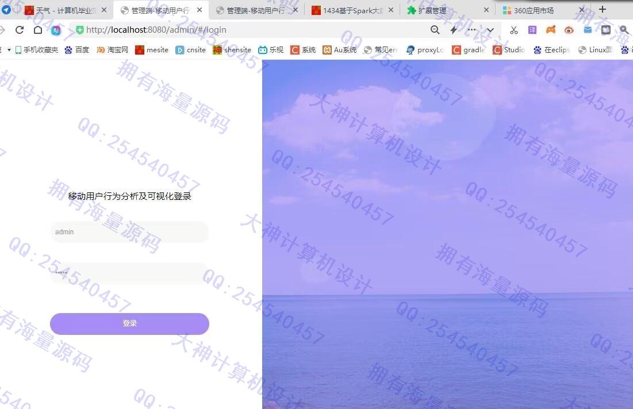Open the cnsite bookmark

tap(190, 49)
